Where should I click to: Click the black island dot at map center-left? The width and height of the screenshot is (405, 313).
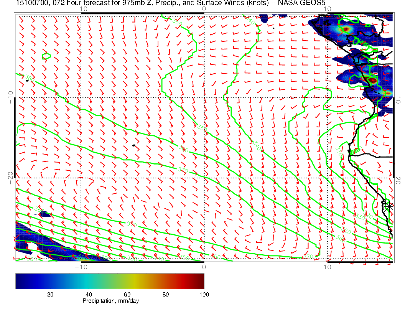coord(133,145)
